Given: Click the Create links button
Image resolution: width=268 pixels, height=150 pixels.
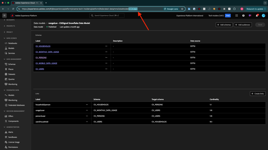Looking at the screenshot, I should [x=258, y=94].
